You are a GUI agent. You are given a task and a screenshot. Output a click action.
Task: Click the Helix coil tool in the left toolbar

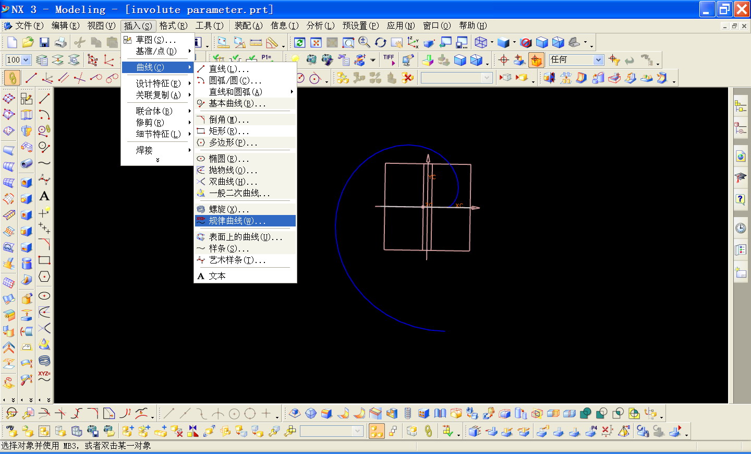pos(44,361)
